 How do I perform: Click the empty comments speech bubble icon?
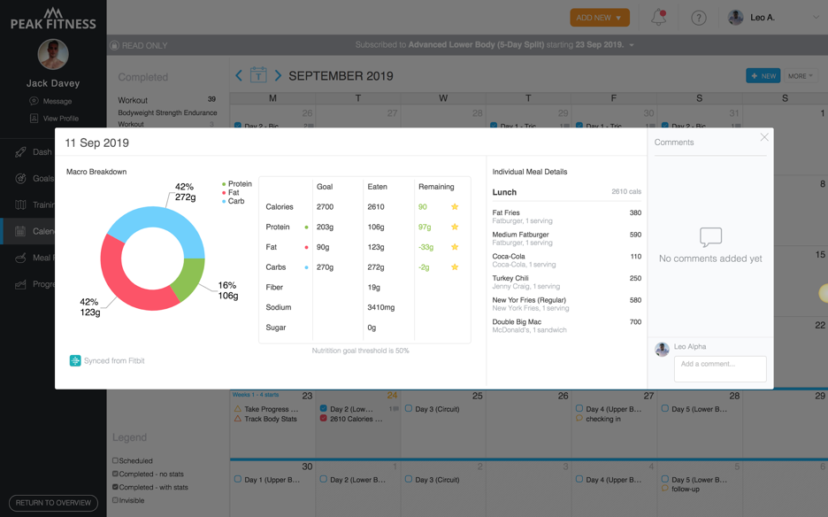pyautogui.click(x=710, y=237)
